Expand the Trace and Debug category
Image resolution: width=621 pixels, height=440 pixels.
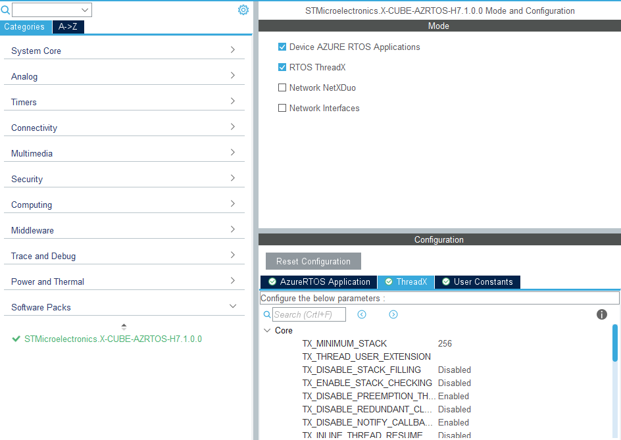[124, 256]
